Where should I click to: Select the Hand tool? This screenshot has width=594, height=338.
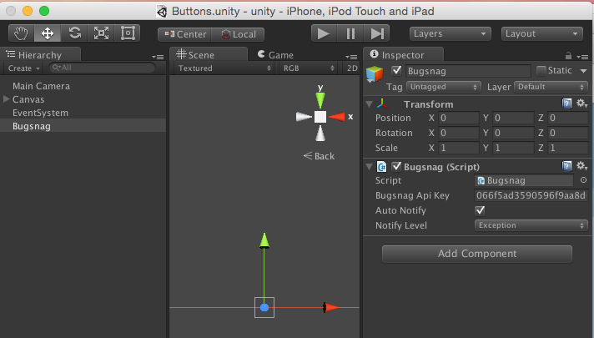[21, 33]
